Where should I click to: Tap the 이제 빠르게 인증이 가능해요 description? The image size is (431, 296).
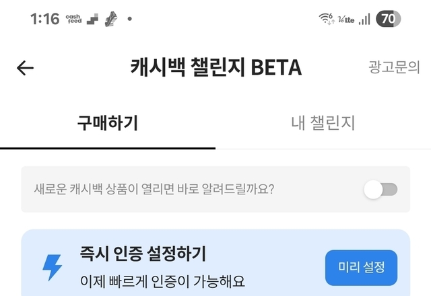(x=162, y=281)
